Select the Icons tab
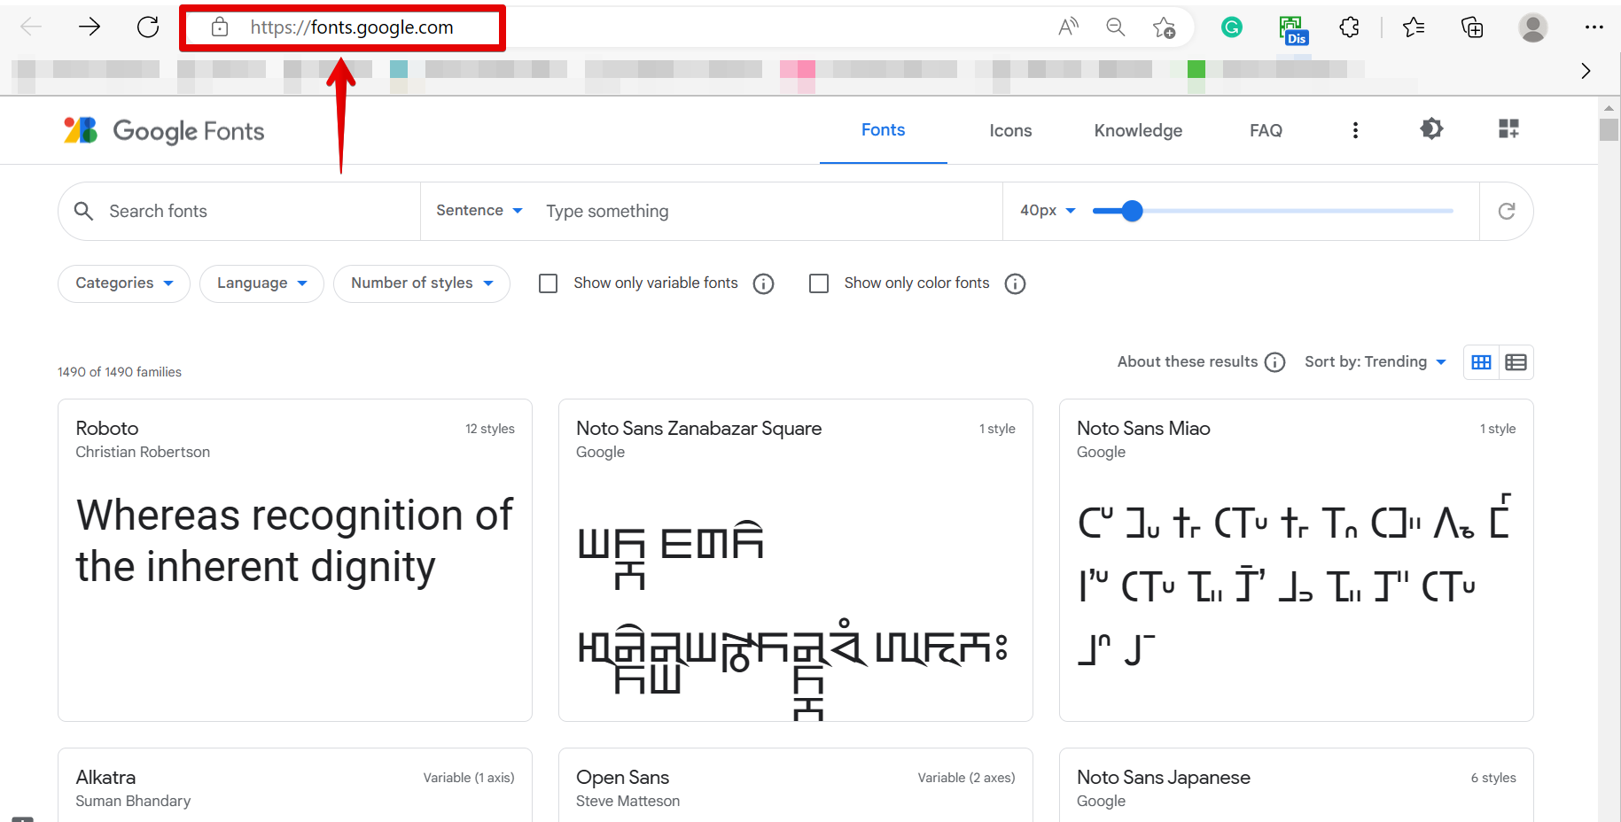1621x822 pixels. tap(1010, 130)
